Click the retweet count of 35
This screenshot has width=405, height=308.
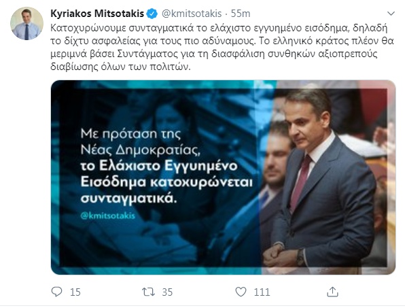[167, 292]
